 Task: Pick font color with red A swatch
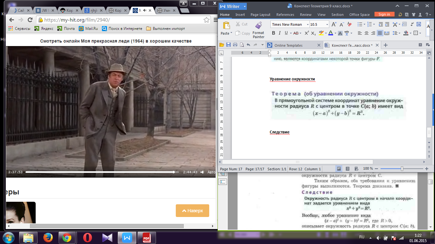click(x=330, y=33)
